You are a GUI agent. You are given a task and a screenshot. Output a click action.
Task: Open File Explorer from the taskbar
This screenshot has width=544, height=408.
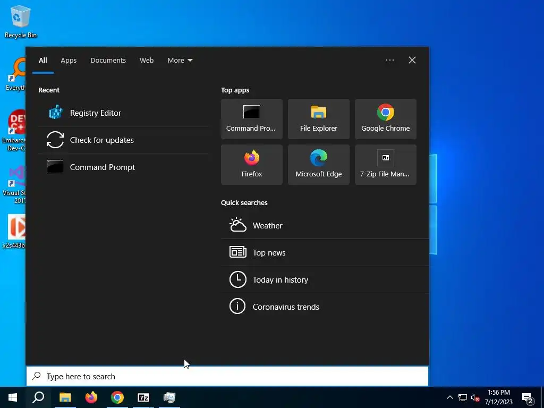(x=65, y=397)
